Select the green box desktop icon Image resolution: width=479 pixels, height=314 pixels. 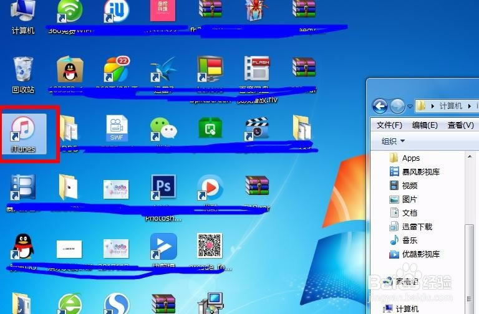[210, 128]
